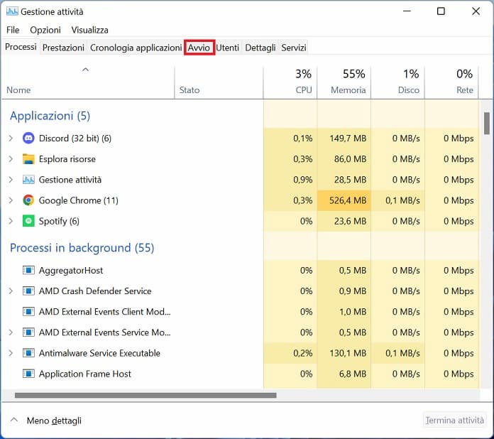Click the AggregatorHost process name
Screen dimensions: 494x439
click(x=71, y=270)
